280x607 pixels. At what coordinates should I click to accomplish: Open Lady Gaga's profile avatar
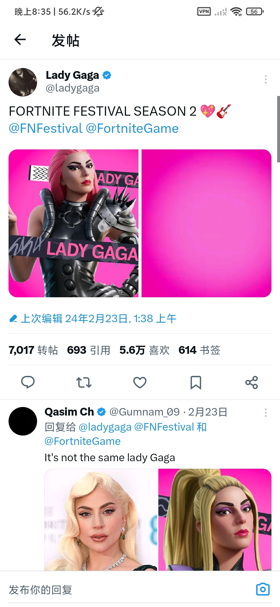(x=23, y=82)
